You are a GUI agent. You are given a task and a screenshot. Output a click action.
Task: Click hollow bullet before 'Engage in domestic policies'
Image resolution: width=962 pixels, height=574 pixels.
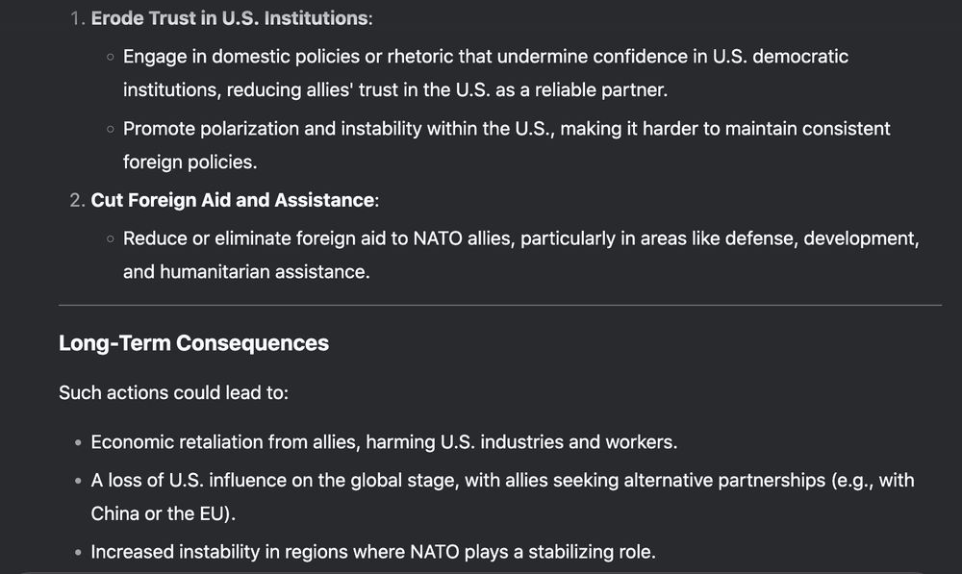click(111, 57)
